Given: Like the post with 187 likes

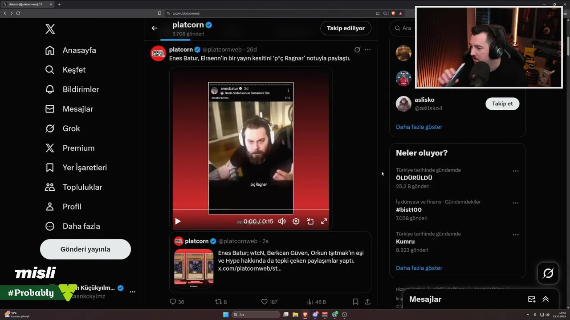Looking at the screenshot, I should pos(269,302).
